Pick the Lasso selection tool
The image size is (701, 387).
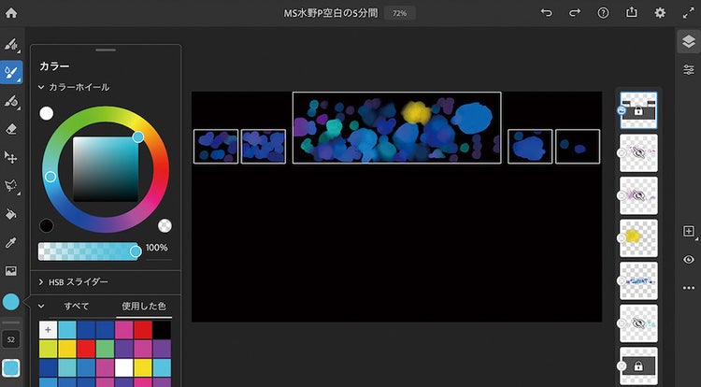11,185
